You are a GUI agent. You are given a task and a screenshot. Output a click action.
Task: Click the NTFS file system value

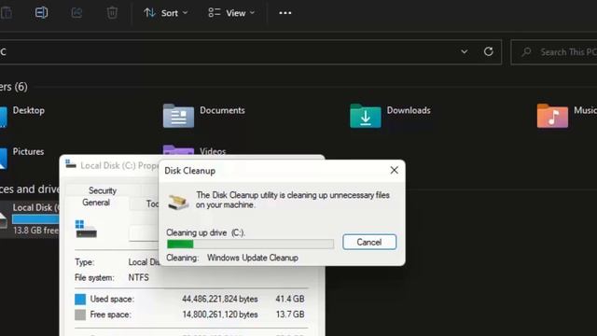139,278
